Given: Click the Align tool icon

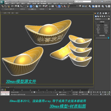Looking at the screenshot, I should click(86, 6).
